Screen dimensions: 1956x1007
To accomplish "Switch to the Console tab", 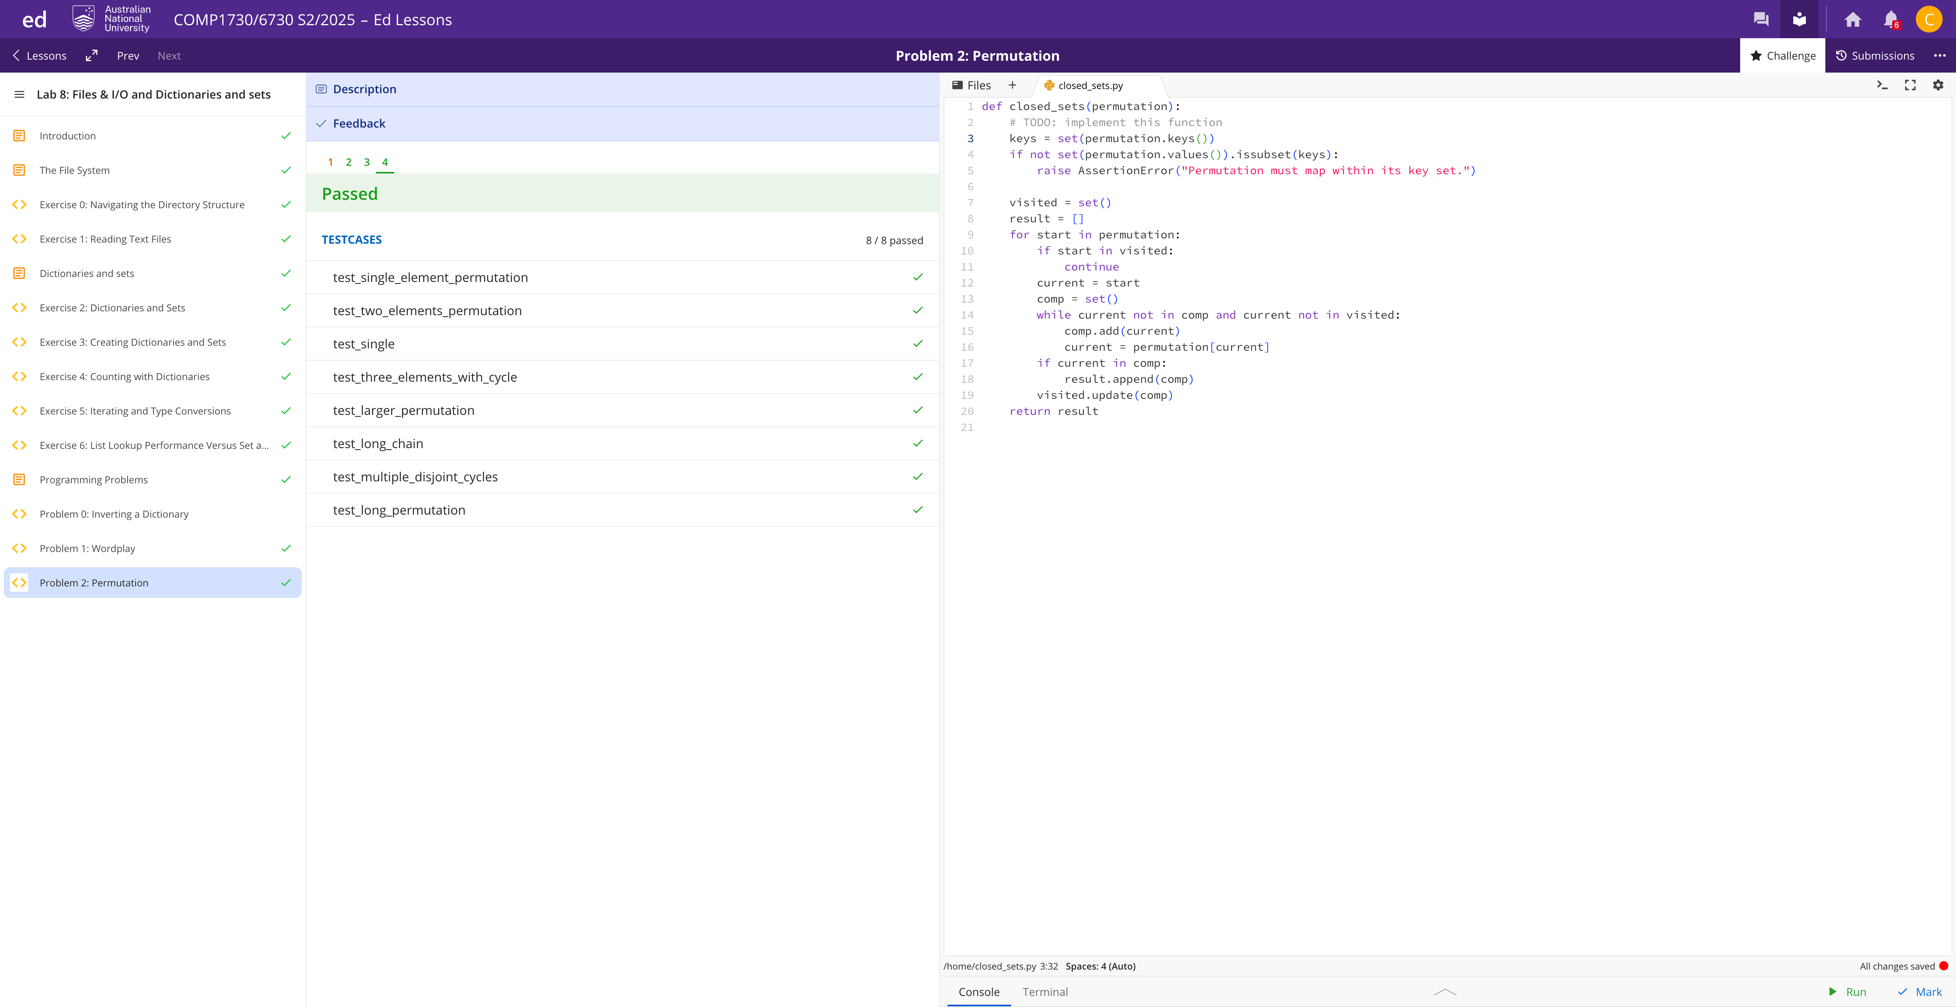I will [x=979, y=992].
